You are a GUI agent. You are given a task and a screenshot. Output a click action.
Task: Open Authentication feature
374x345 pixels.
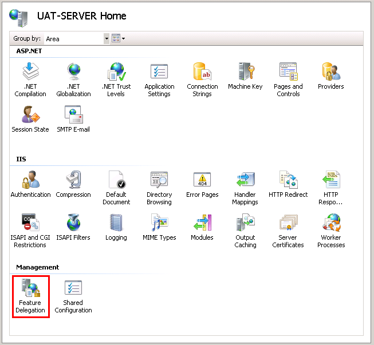click(x=30, y=184)
